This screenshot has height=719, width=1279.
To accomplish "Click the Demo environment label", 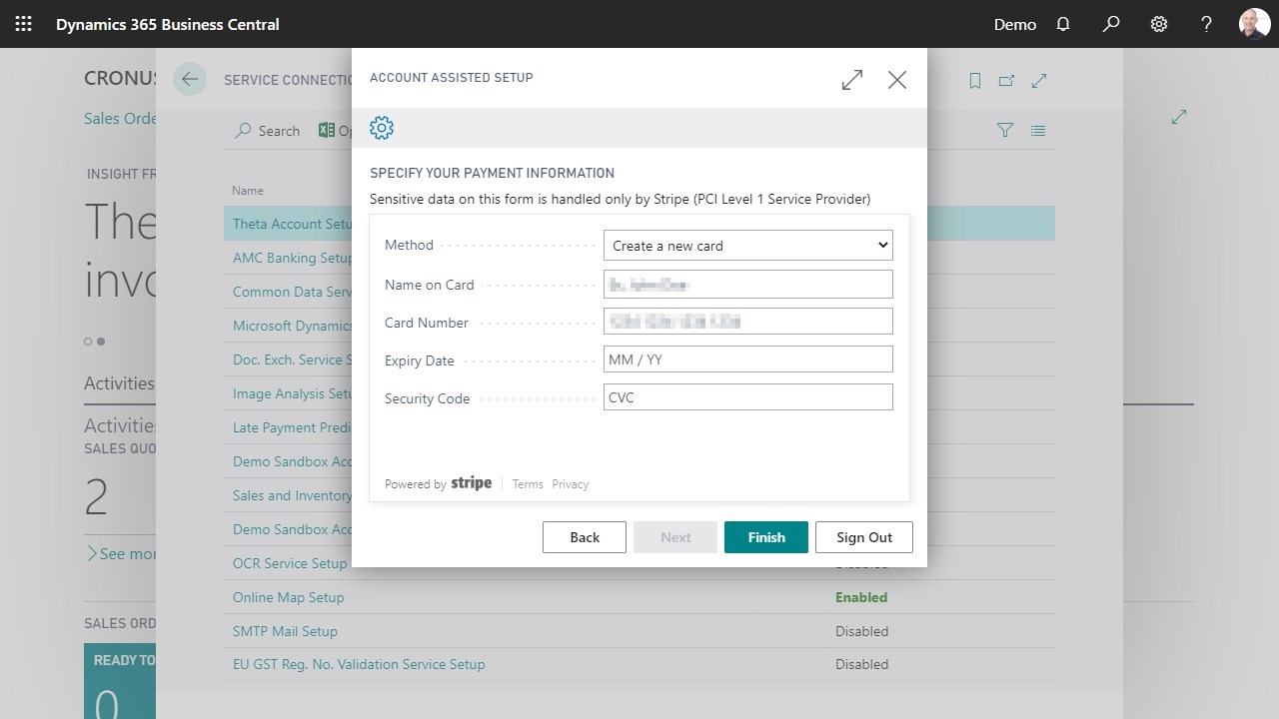I will pyautogui.click(x=1015, y=24).
